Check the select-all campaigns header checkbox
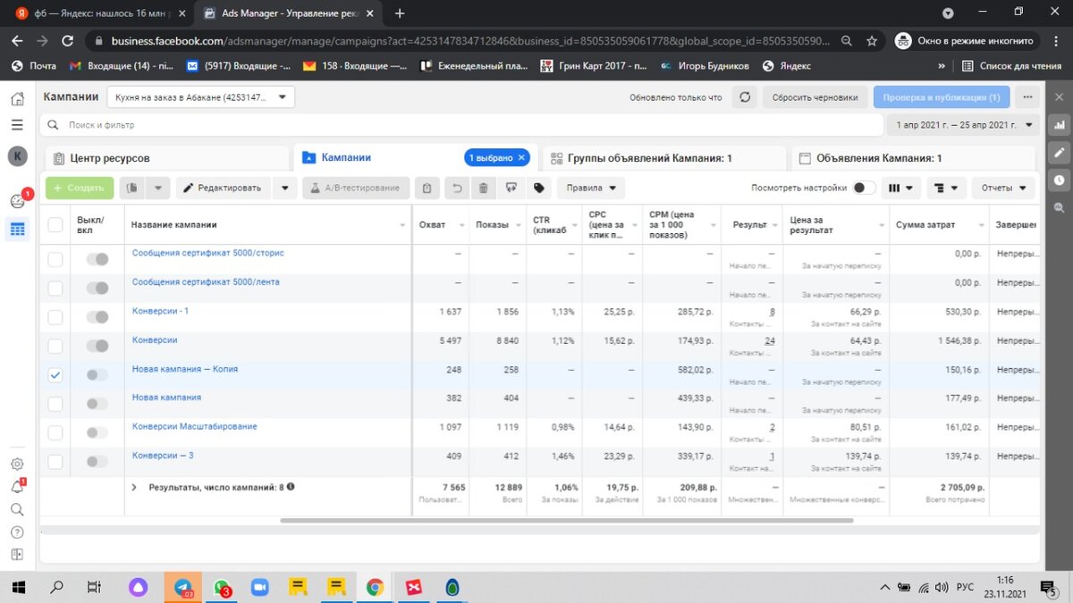Screen dimensions: 1073x603 click(55, 224)
